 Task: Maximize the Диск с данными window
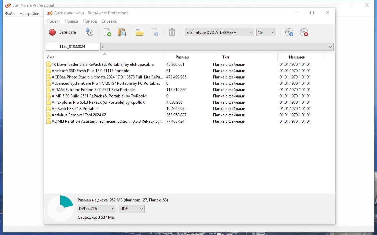click(x=312, y=13)
